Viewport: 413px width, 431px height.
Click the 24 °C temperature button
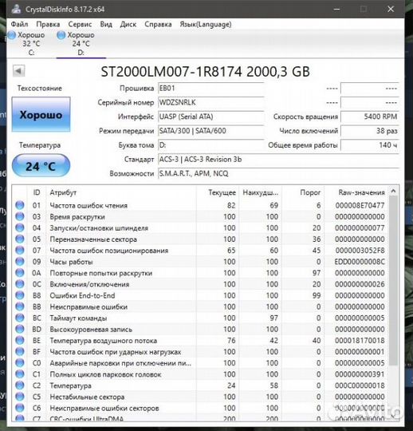41,166
